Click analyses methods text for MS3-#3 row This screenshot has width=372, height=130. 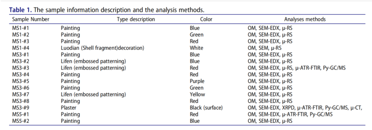297,68
